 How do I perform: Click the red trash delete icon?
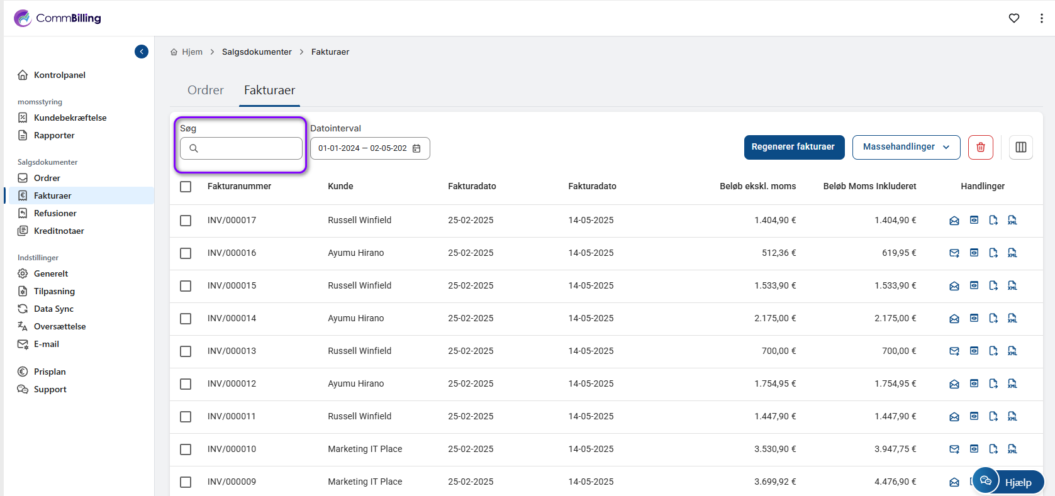[x=980, y=147]
